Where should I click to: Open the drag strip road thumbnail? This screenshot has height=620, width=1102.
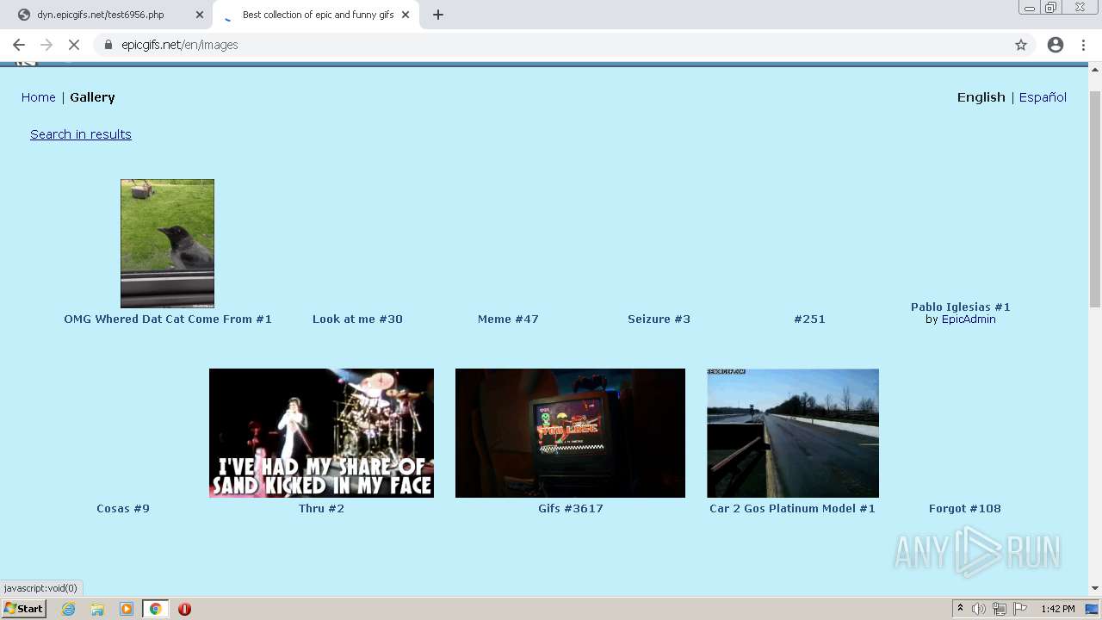793,433
